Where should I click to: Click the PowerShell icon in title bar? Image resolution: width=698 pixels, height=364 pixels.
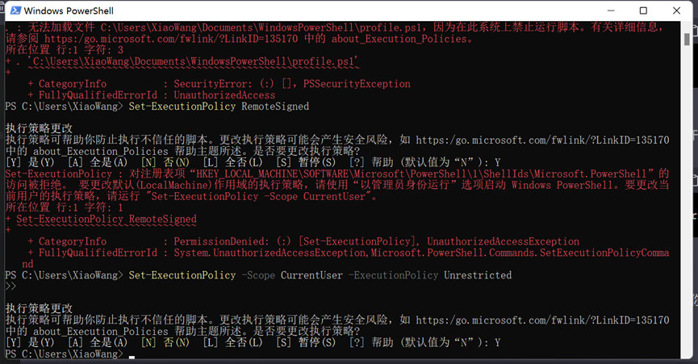(15, 10)
